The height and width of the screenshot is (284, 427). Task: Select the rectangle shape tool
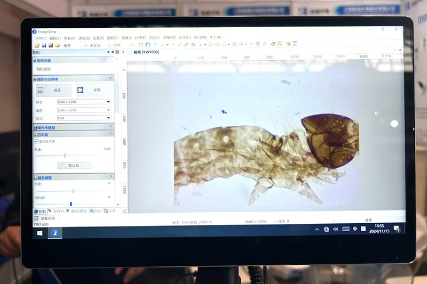pyautogui.click(x=210, y=45)
